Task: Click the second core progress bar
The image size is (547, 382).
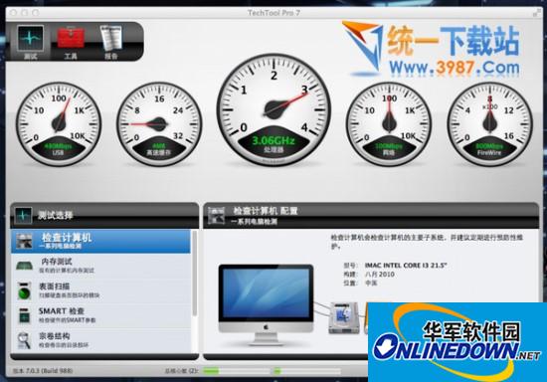Action: 307,371
